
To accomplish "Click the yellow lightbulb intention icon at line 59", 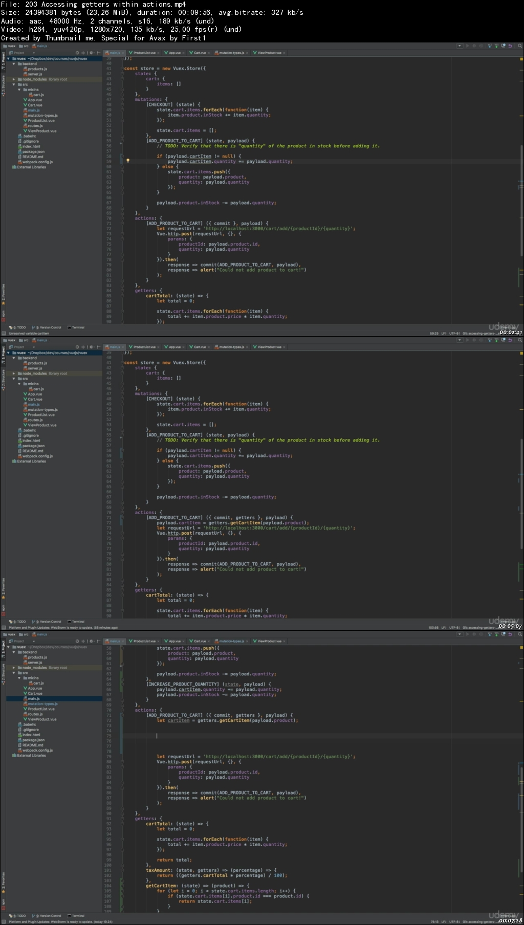I will (x=128, y=161).
